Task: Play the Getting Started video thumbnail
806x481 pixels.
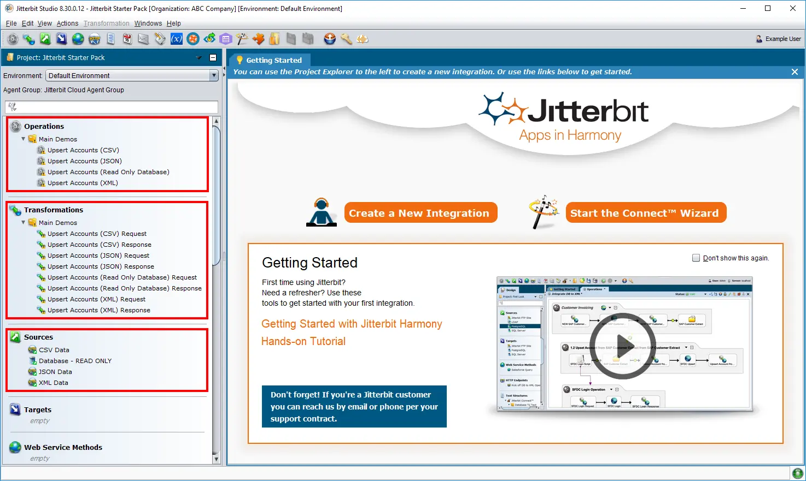Action: [x=622, y=346]
